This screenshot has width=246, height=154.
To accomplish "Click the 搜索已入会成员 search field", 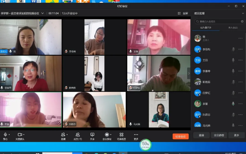I will point(219,21).
